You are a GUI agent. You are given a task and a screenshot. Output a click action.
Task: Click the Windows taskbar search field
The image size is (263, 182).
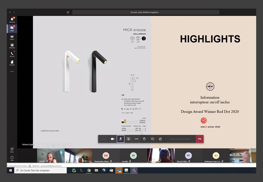pos(40,170)
